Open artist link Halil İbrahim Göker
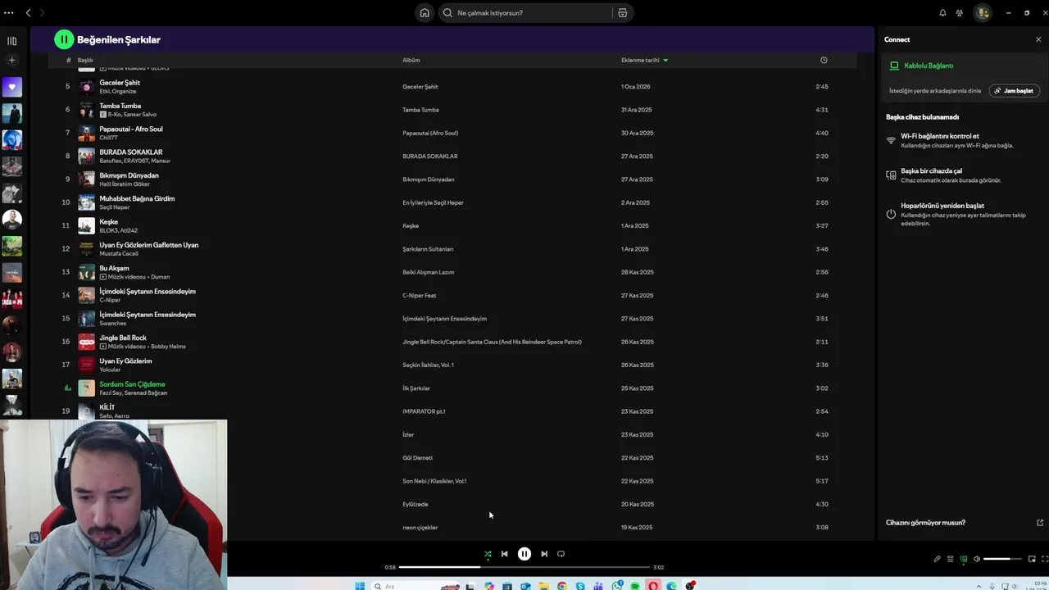 coord(125,184)
